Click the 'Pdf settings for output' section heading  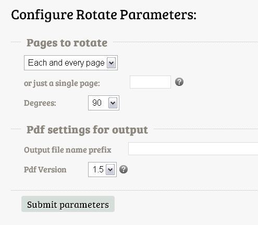click(87, 130)
